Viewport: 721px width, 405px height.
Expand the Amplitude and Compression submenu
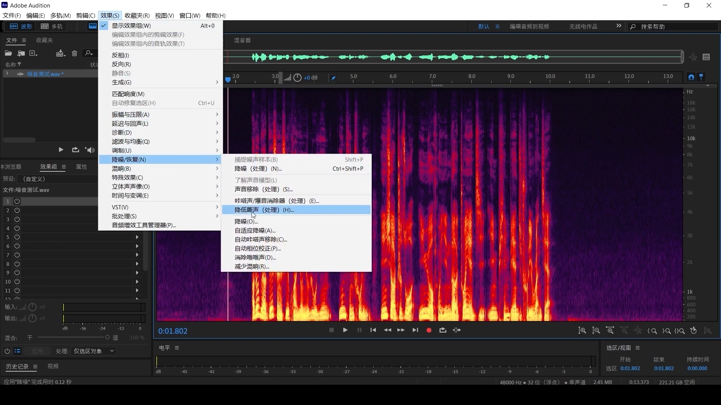tap(130, 114)
